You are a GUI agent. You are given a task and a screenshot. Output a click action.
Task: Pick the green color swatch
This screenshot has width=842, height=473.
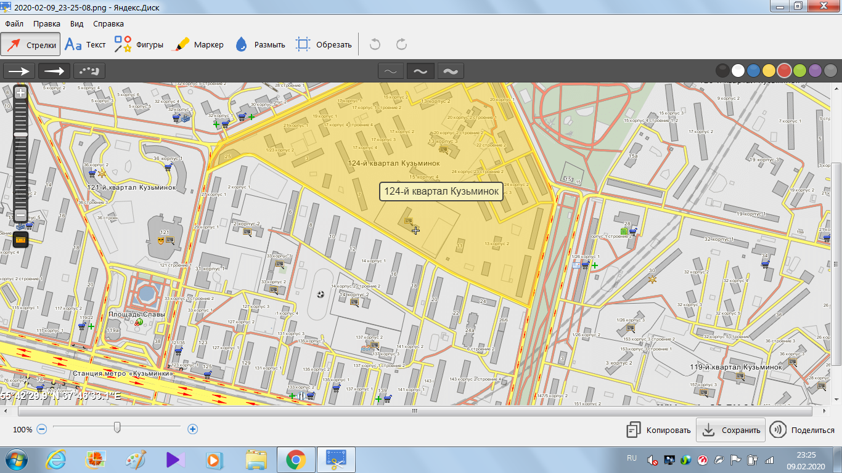click(x=800, y=71)
